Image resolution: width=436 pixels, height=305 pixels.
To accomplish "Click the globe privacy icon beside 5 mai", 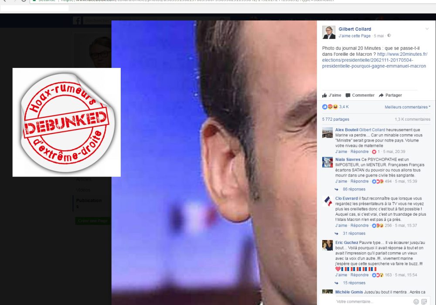I will click(x=389, y=36).
